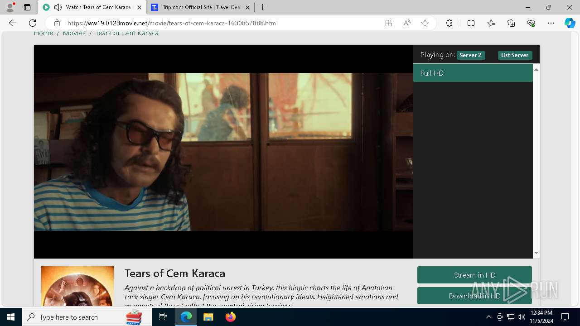
Task: Click the Download in HD button
Action: pyautogui.click(x=474, y=296)
